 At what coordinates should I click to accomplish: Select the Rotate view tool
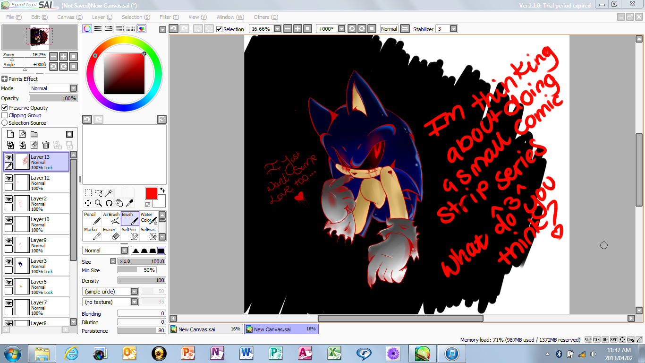pyautogui.click(x=109, y=203)
